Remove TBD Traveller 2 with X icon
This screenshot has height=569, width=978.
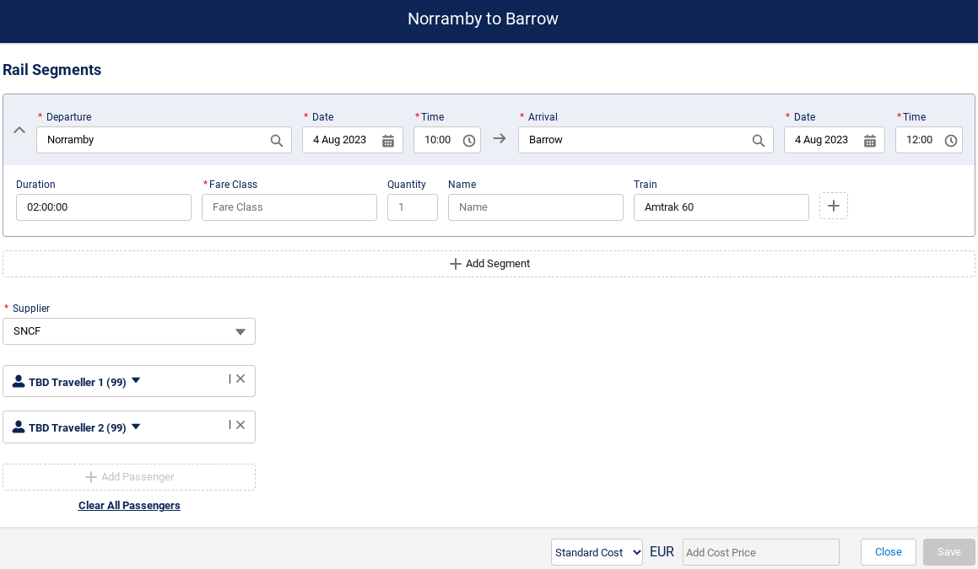click(x=240, y=425)
